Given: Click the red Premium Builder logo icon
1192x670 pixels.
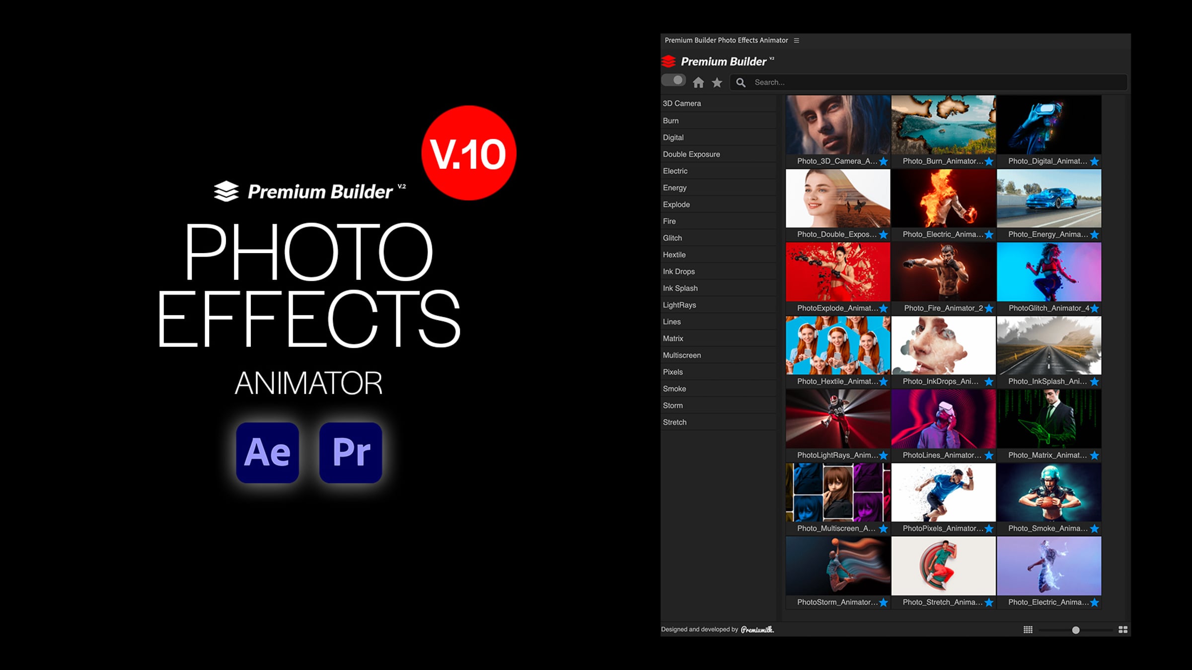Looking at the screenshot, I should coord(669,61).
